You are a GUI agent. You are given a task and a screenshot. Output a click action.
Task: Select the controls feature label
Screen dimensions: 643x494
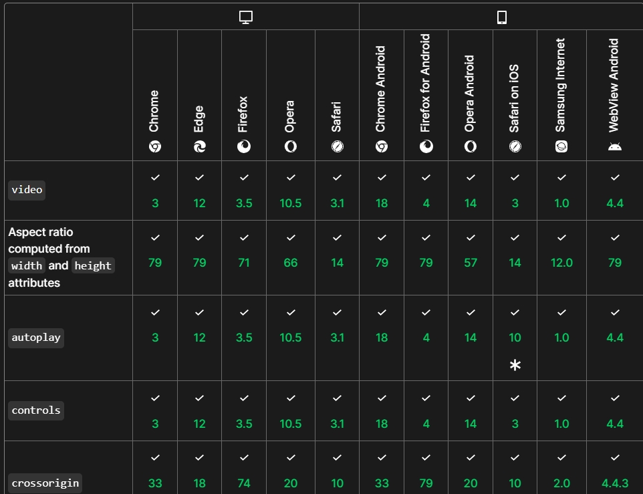pos(36,410)
